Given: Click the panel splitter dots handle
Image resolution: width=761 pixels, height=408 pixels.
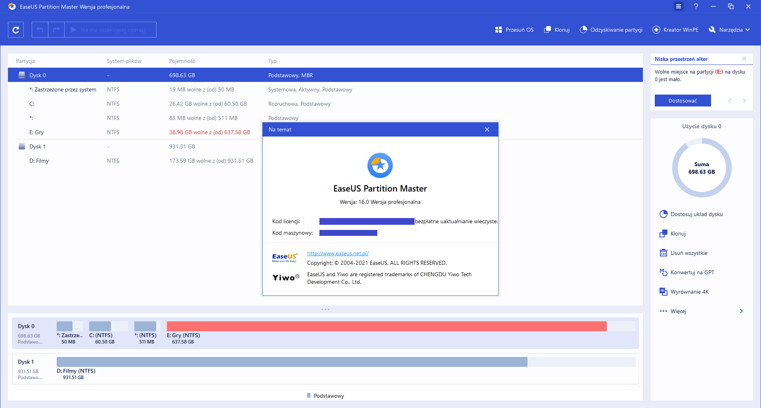Looking at the screenshot, I should click(325, 309).
